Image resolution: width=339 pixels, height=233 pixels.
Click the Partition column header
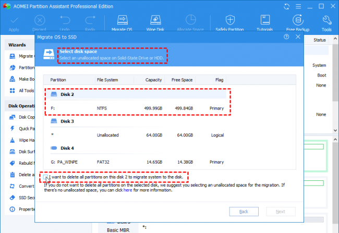69,80
